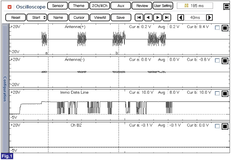
Task: Click the ViewAll button
Action: [x=100, y=17]
